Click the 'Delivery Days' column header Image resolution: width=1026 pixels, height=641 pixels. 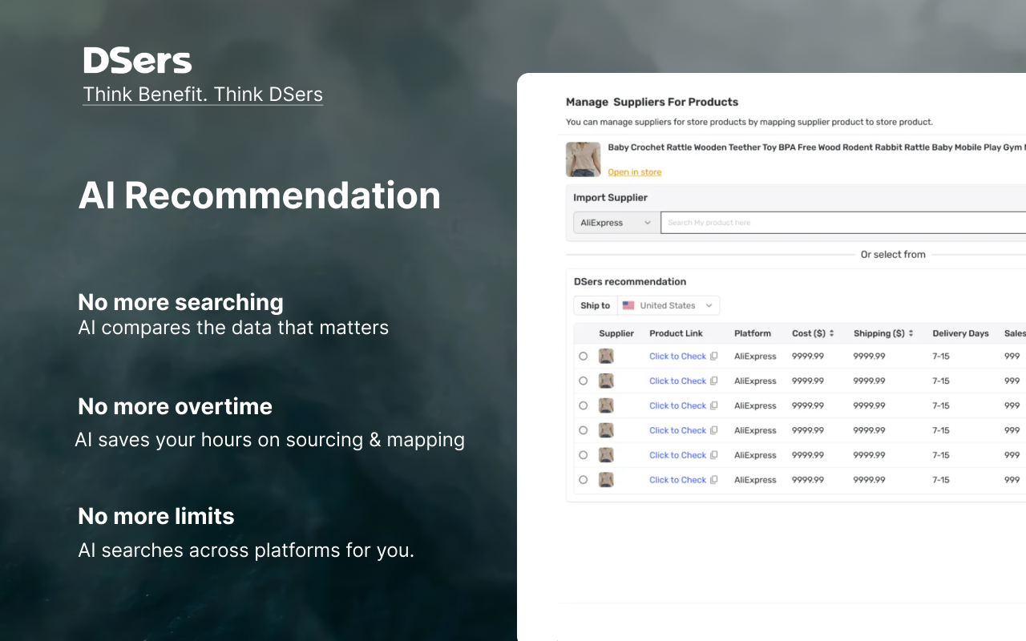coord(960,333)
